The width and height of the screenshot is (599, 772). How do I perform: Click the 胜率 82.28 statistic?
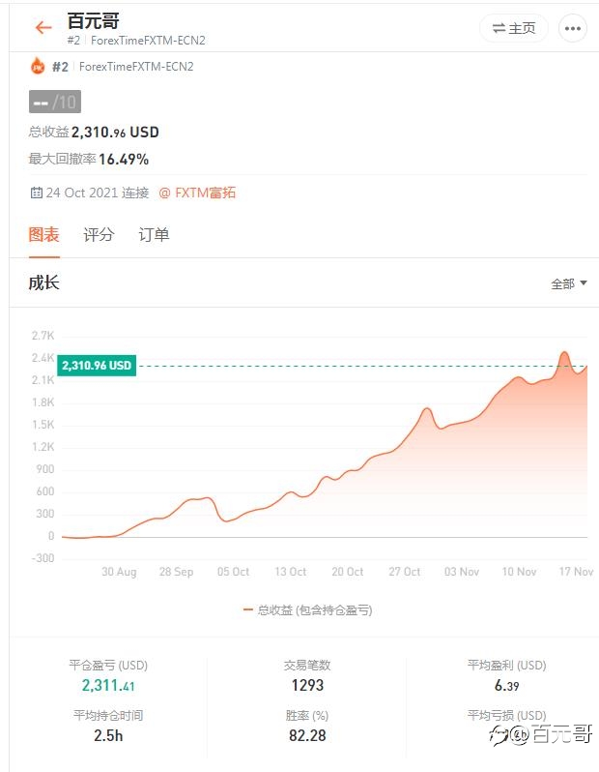pos(307,735)
